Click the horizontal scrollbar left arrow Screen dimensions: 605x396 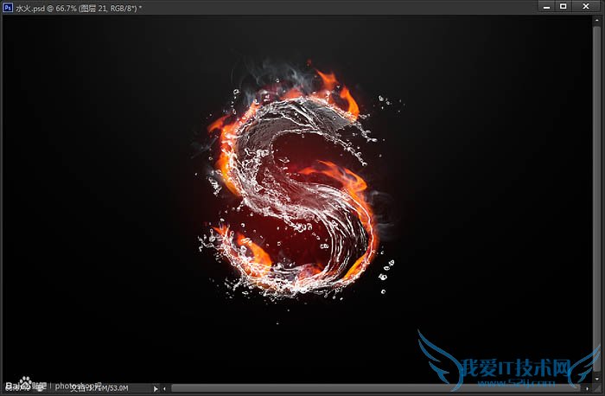[x=165, y=389]
